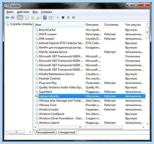Viewport: 154px width, 144px height.
Task: Select VMware Alias Manager and Ticket service
Action: pos(90,100)
